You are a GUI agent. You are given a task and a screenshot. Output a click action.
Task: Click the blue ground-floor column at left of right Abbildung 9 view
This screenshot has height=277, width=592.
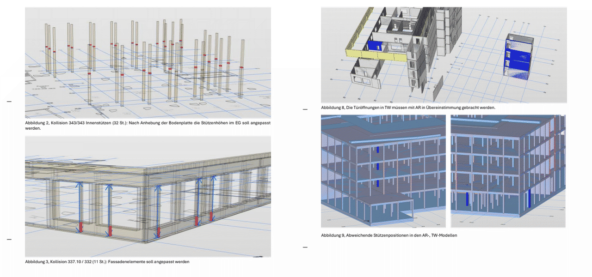[x=467, y=199]
